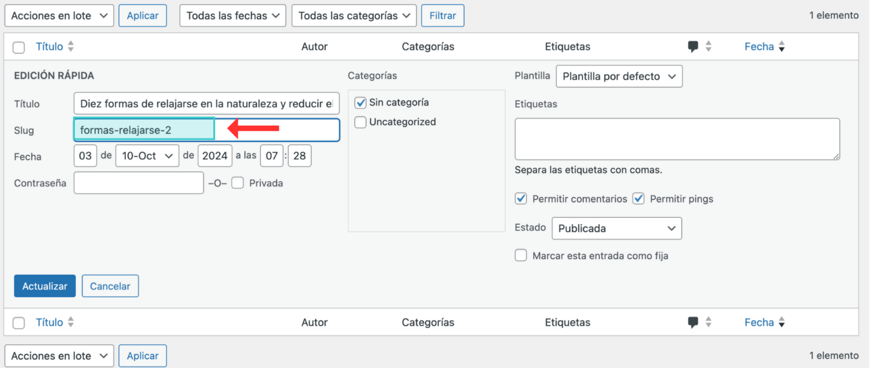Disable Permitir pings

click(x=638, y=199)
